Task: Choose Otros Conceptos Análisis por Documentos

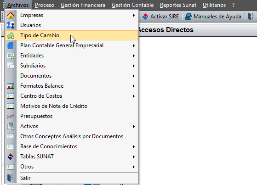Action: click(71, 136)
